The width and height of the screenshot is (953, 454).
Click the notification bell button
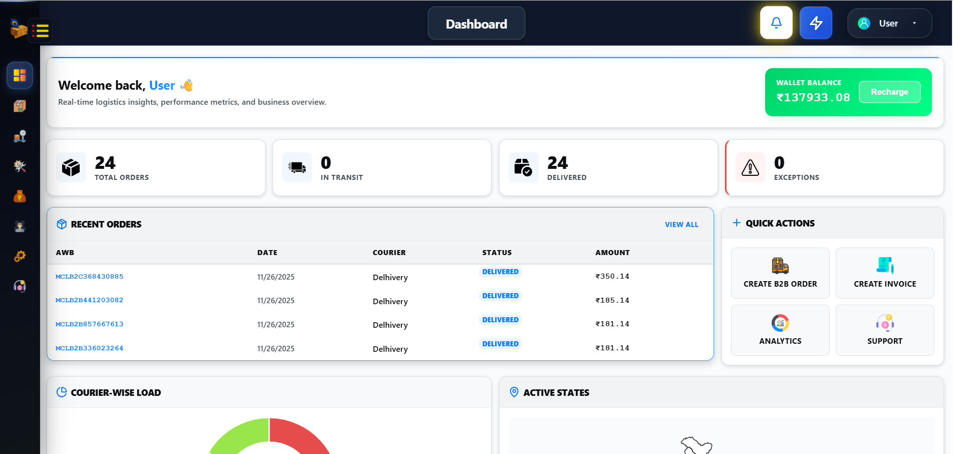point(776,23)
